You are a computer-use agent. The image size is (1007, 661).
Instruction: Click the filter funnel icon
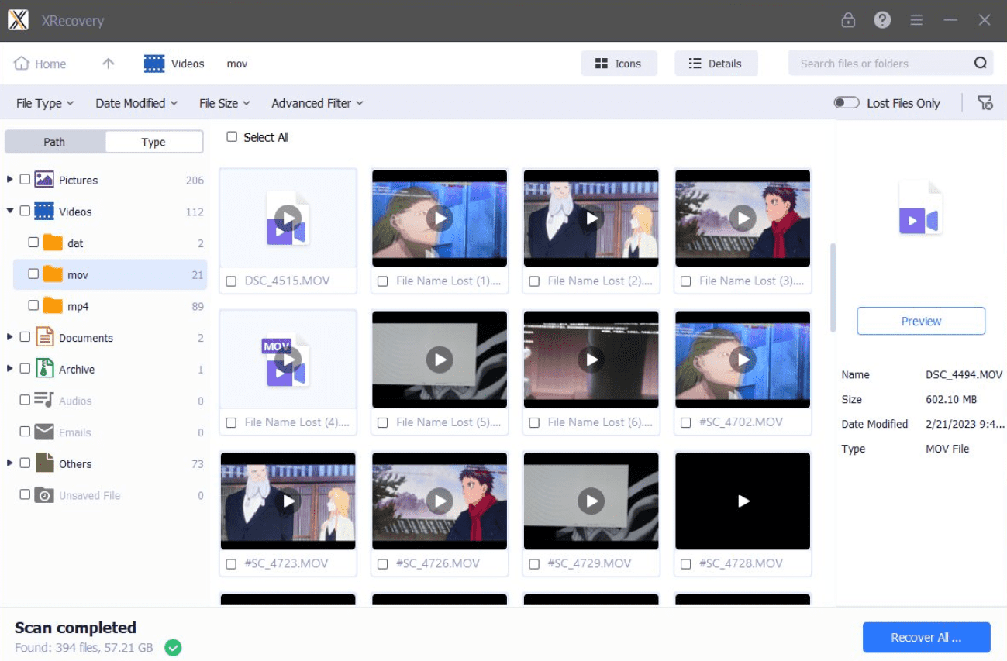[x=985, y=103]
